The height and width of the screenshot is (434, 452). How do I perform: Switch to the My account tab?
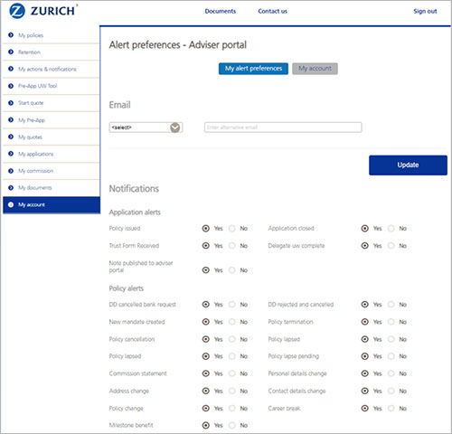click(x=315, y=69)
